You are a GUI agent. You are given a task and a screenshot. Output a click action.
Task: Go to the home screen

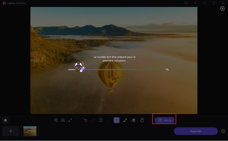pos(5,120)
